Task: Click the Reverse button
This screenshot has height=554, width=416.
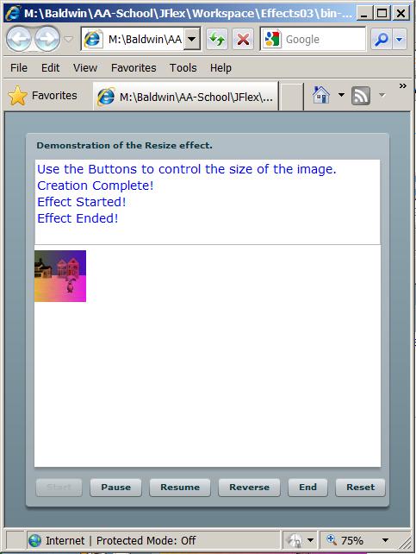Action: [249, 488]
